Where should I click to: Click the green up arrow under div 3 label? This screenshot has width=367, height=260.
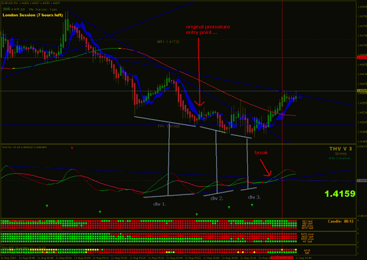point(252,205)
